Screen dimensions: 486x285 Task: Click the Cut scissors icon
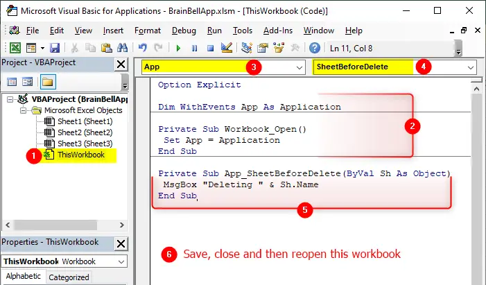tap(75, 48)
